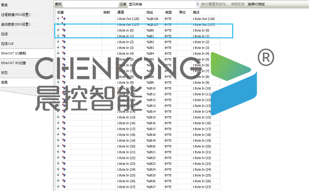Click the 变量 column header
Screen dimensions: 309x191
[78, 12]
